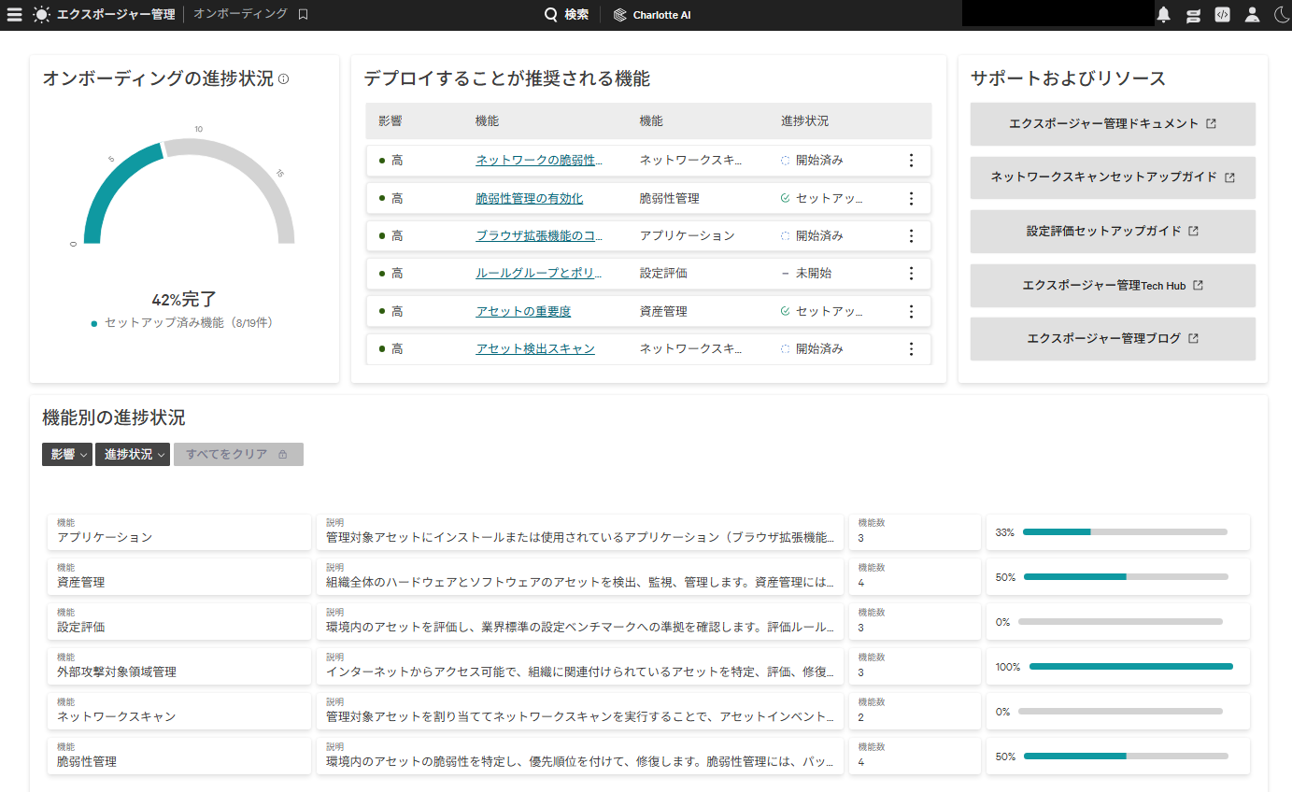Open the kebab menu for アセットの重要度 row
Image resolution: width=1292 pixels, height=792 pixels.
(911, 311)
